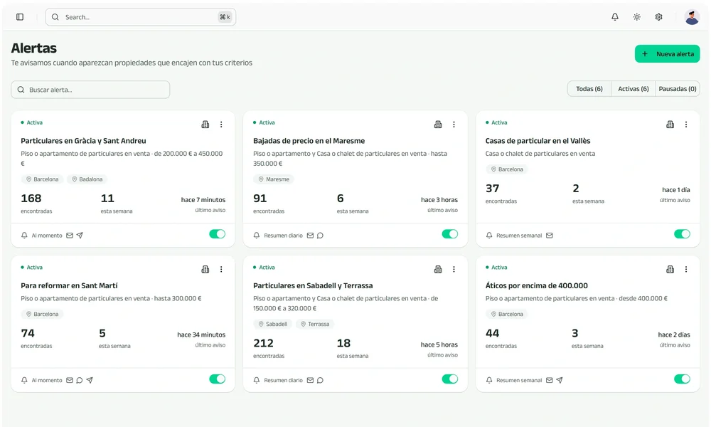Open alert titled Para reformar en Sant Martí
Viewport: 711px width, 427px height.
(69, 285)
